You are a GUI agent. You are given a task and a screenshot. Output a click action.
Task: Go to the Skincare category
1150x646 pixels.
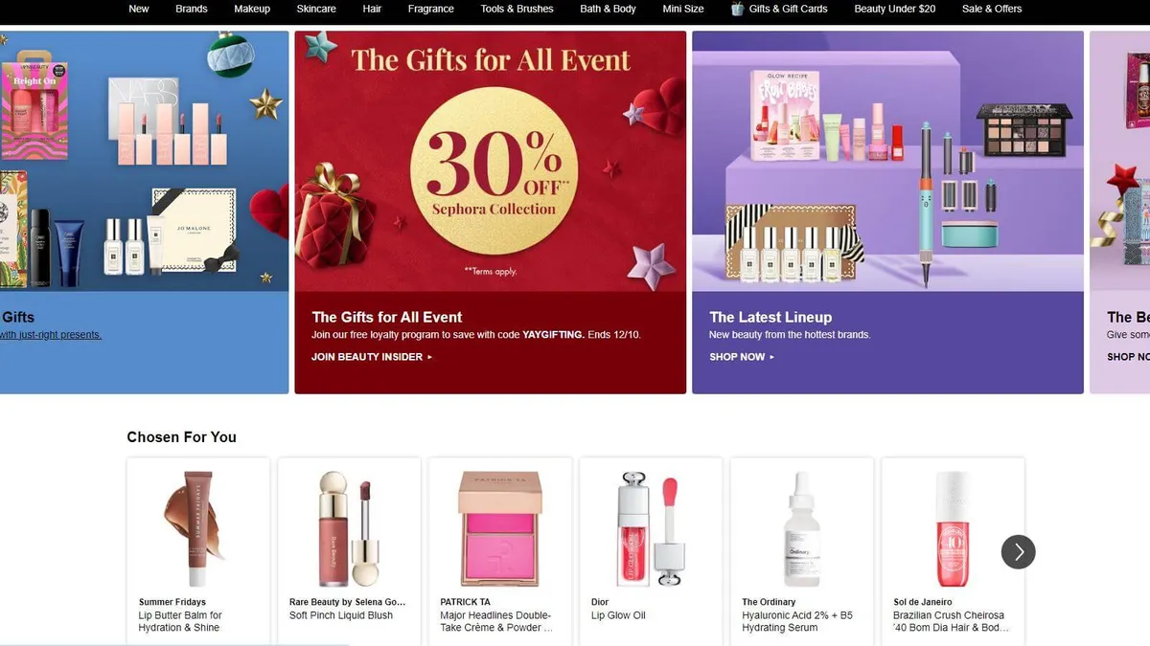pyautogui.click(x=316, y=9)
